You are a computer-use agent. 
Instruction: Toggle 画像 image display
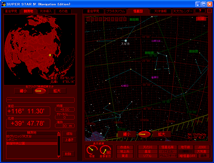pyautogui.click(x=204, y=156)
